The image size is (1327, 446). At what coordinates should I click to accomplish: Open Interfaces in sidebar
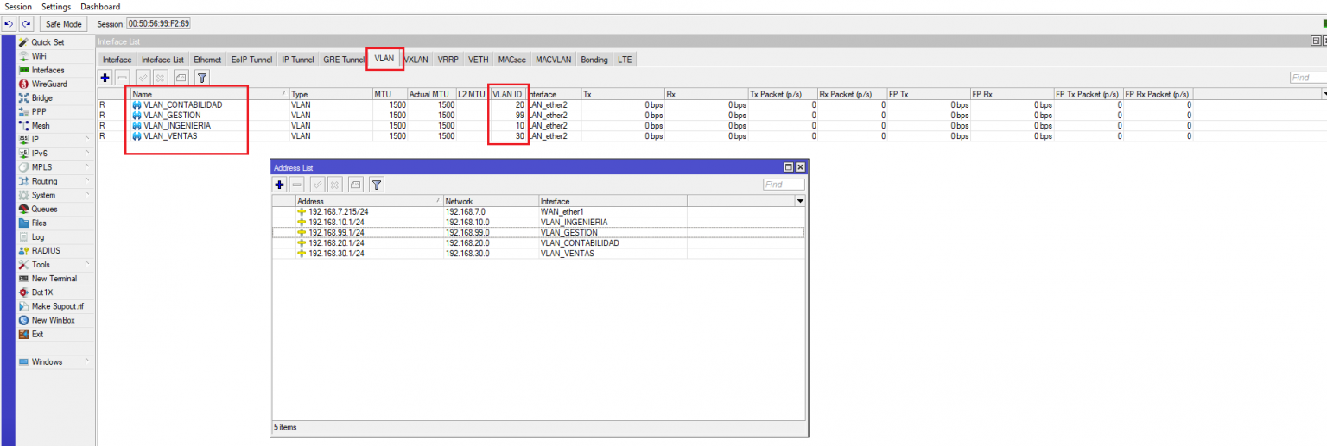click(48, 70)
